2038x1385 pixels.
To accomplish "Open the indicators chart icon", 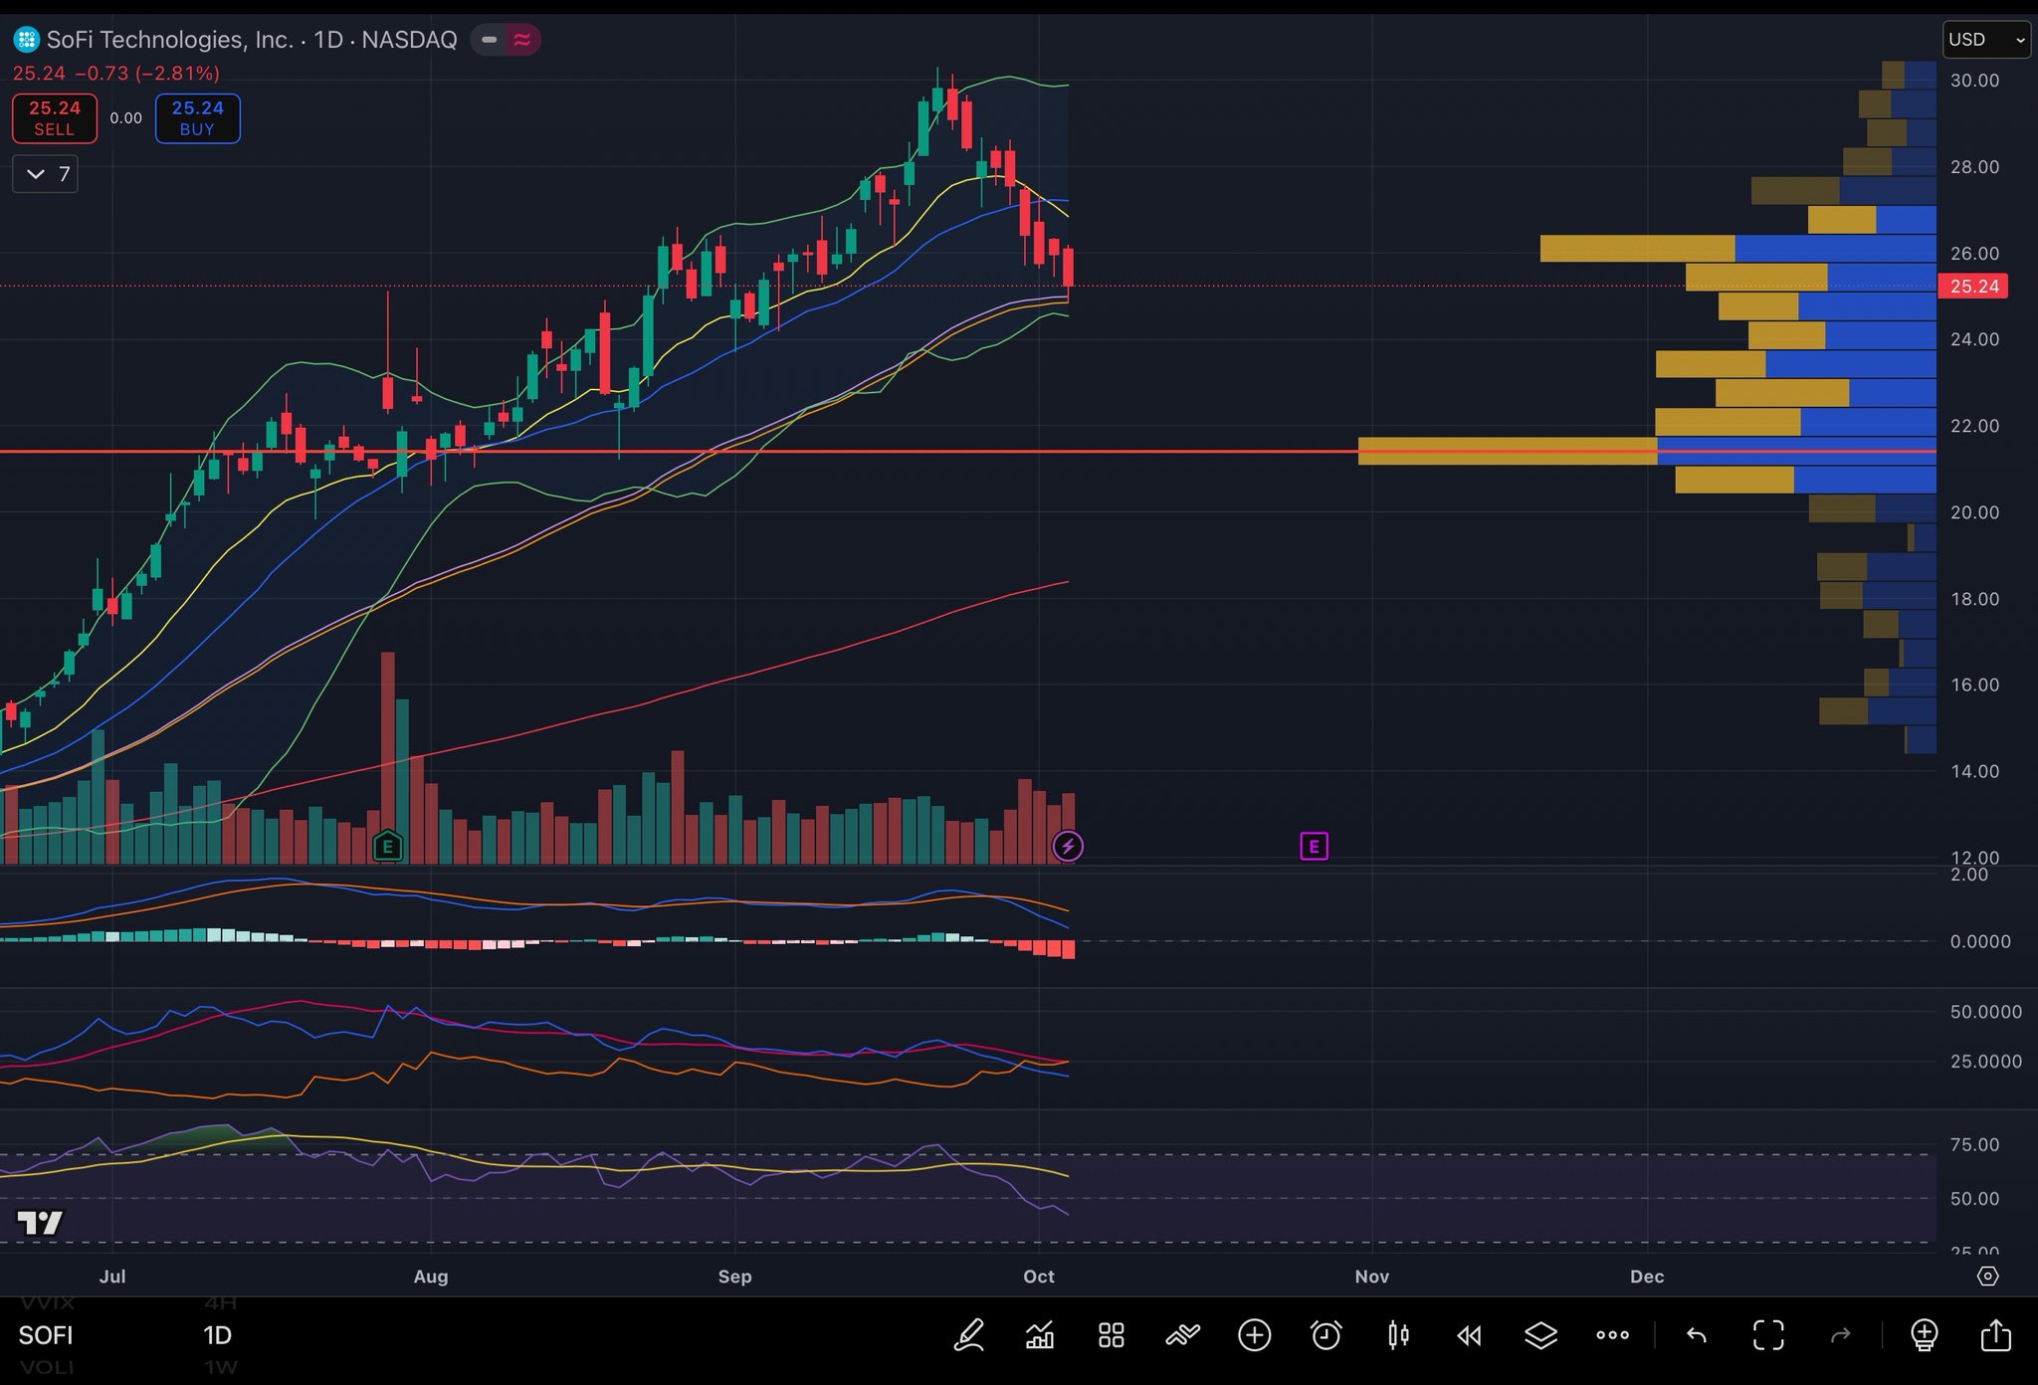I will pos(1040,1334).
